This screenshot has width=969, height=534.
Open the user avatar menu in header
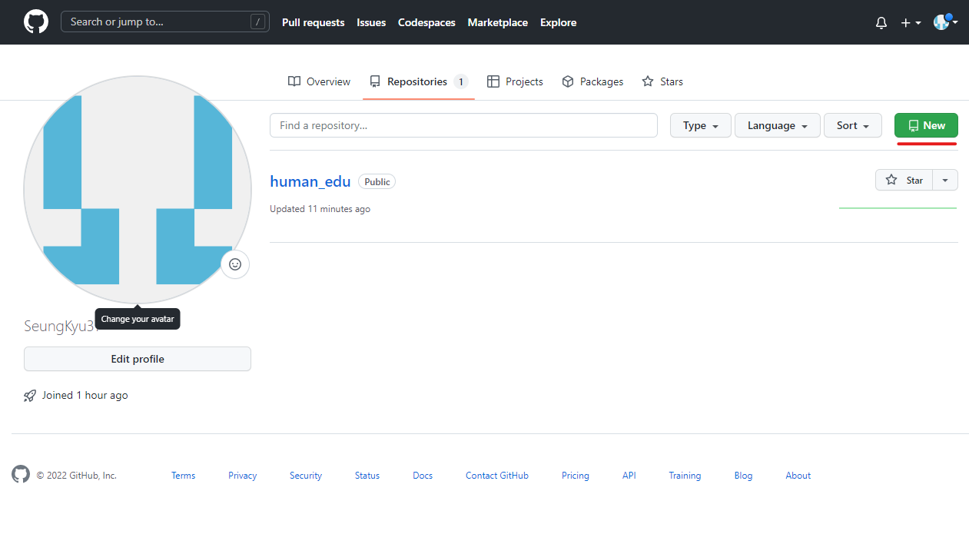point(945,22)
